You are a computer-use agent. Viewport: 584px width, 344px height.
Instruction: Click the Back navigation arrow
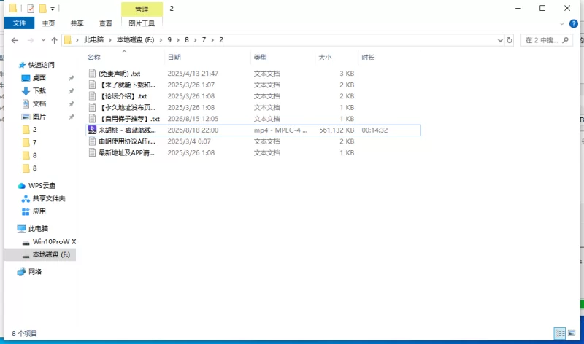tap(15, 40)
